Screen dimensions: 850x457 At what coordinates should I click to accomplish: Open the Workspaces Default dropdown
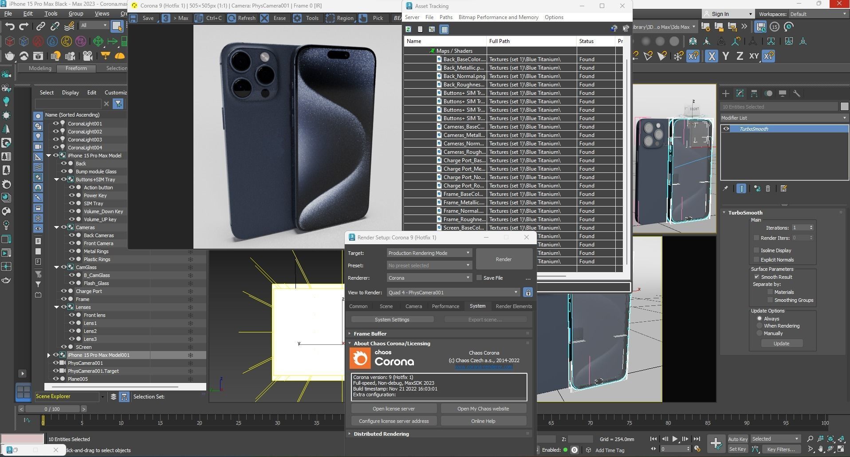click(817, 14)
